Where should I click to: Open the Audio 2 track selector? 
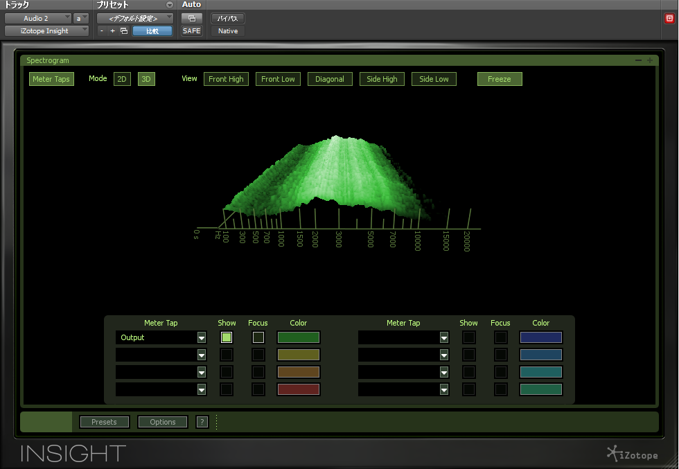pos(37,18)
